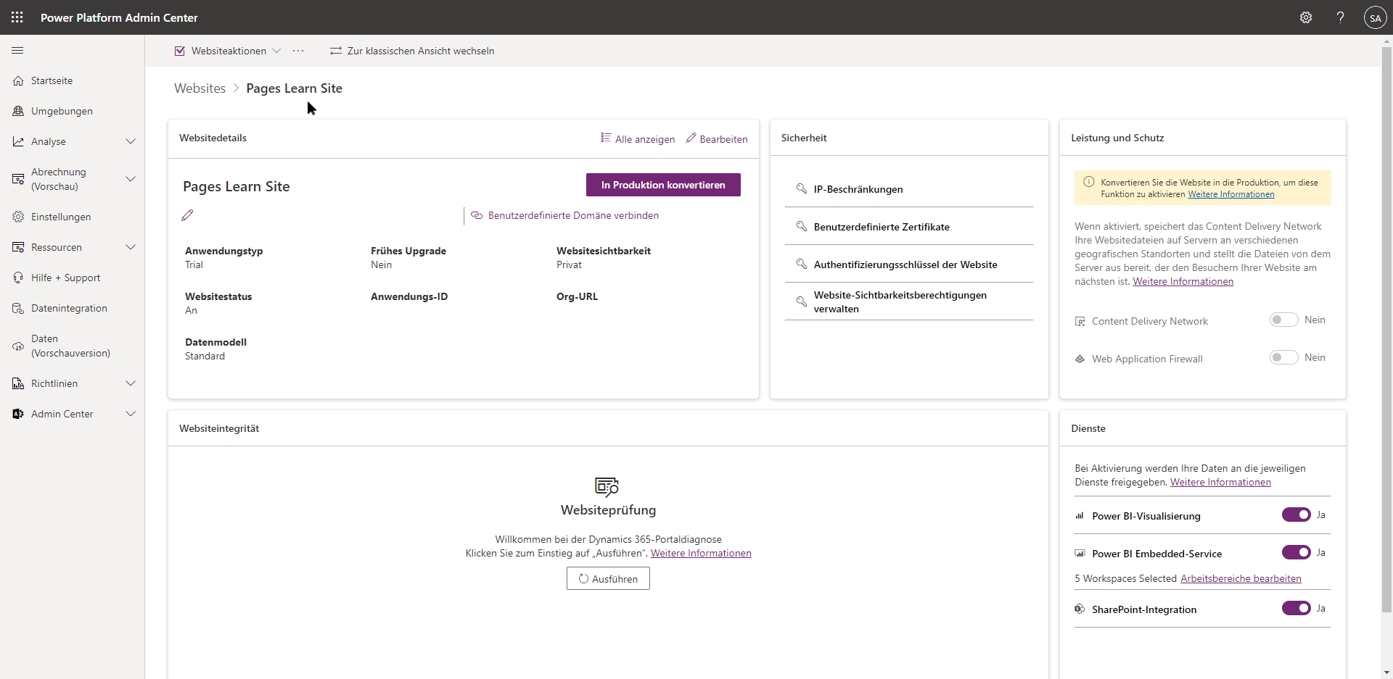Viewport: 1393px width, 679px height.
Task: Click Bearbeiten in Websitedetails
Action: coord(717,138)
